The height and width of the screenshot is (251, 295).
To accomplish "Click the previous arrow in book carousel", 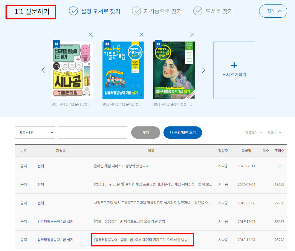I will click(43, 70).
